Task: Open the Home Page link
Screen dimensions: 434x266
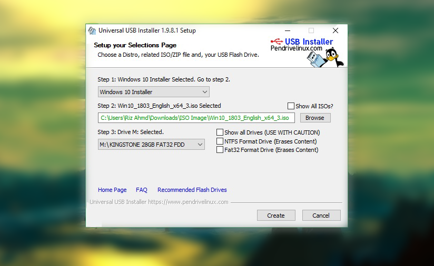Action: (x=112, y=190)
